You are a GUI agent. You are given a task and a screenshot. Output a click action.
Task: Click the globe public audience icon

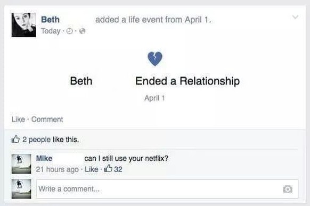click(x=82, y=31)
